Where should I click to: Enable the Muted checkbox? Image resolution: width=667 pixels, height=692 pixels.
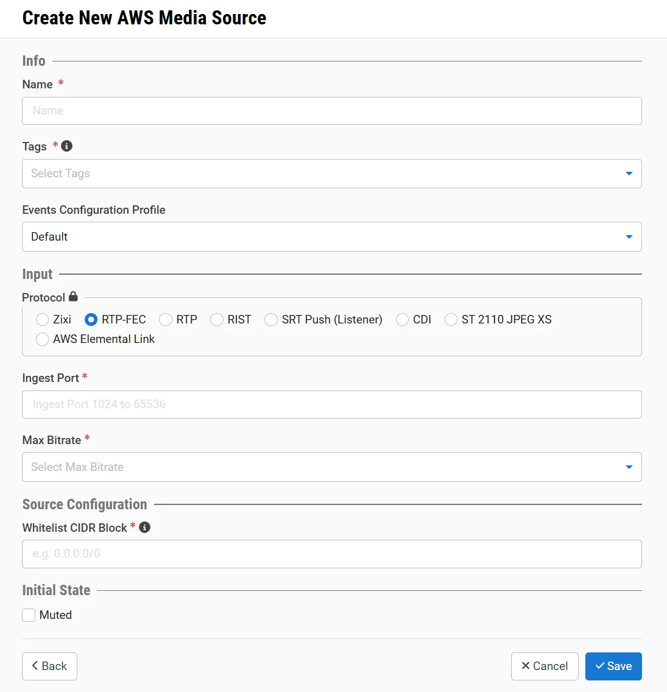click(29, 615)
